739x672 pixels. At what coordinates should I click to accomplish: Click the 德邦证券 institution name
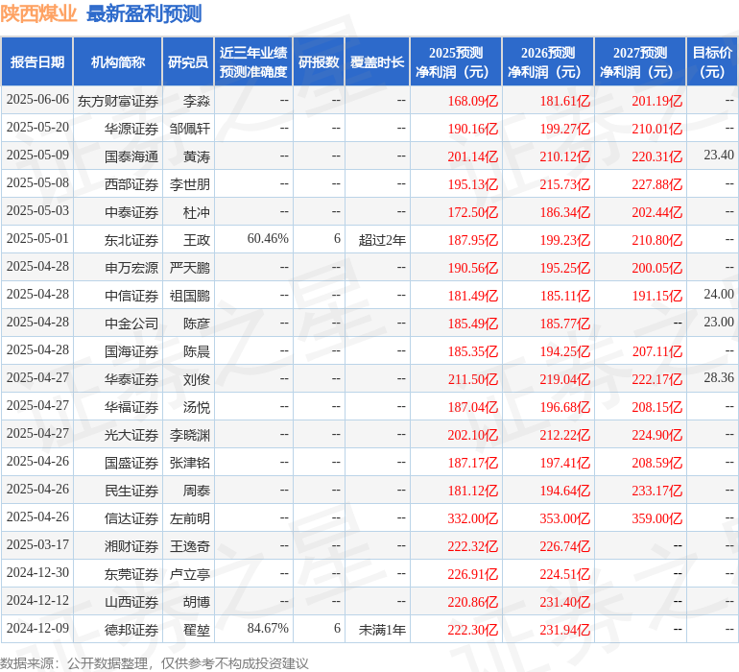(131, 630)
